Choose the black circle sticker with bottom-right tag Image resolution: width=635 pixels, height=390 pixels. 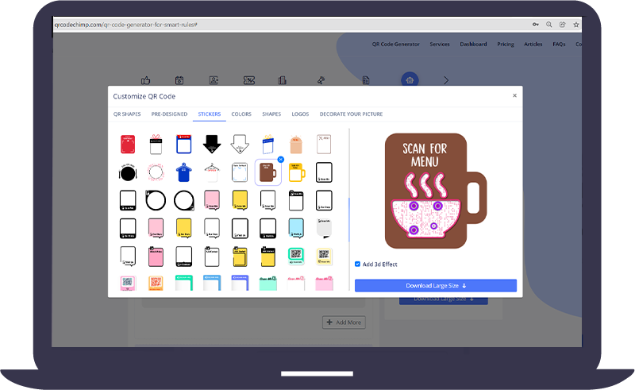pyautogui.click(x=184, y=200)
